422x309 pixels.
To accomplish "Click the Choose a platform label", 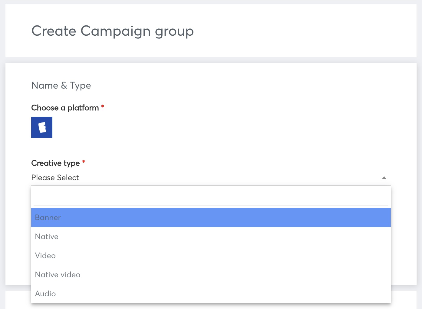I will click(x=65, y=108).
